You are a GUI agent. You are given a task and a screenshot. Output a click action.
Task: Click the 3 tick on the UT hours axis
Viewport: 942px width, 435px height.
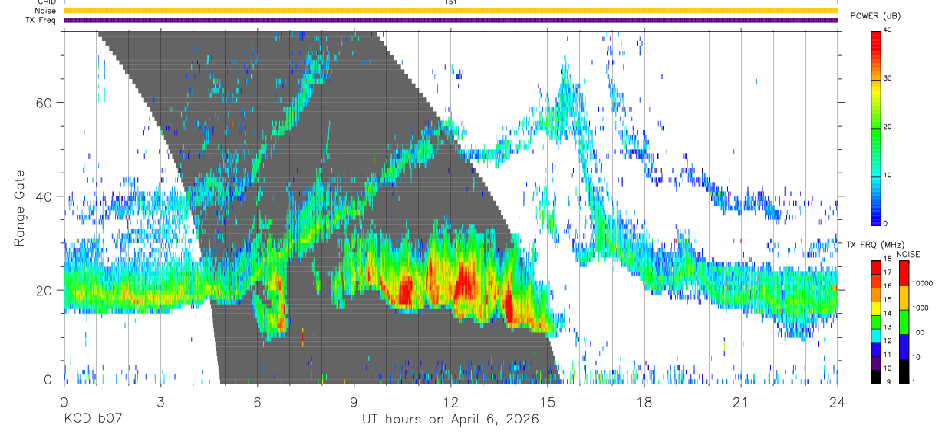[x=160, y=401]
